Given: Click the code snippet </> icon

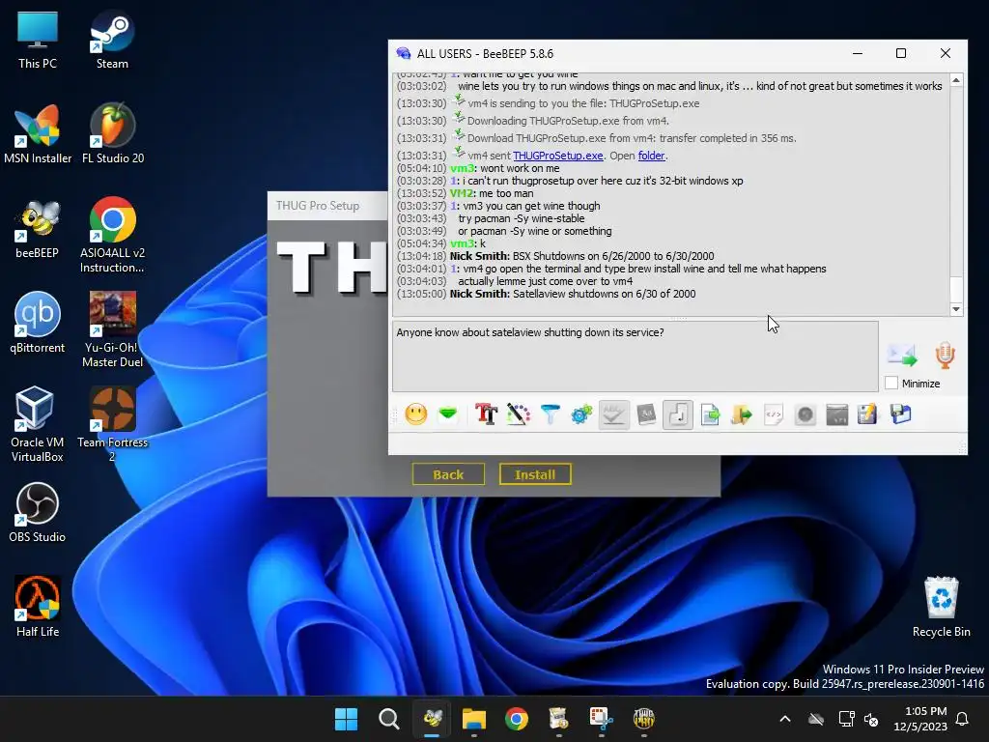Looking at the screenshot, I should [x=774, y=414].
